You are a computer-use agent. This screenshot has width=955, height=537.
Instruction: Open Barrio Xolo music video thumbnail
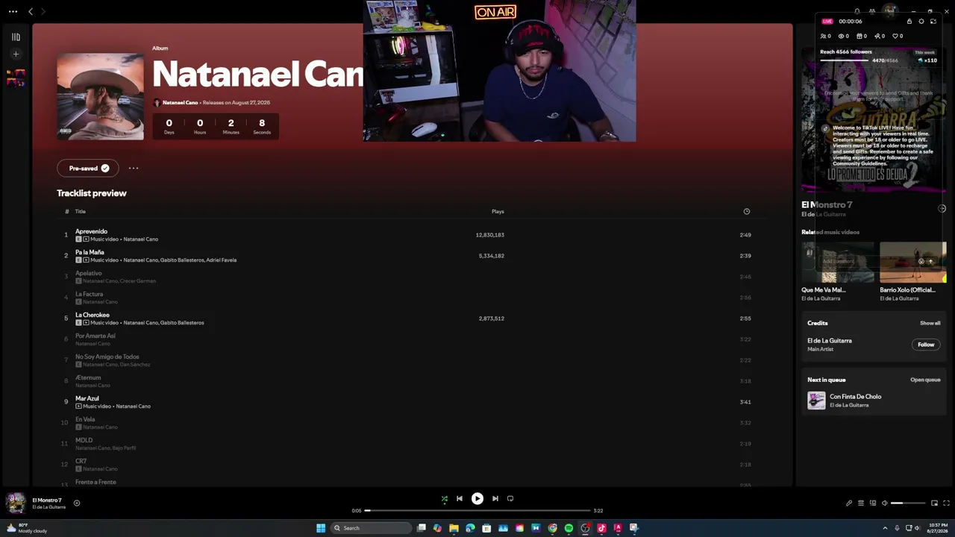pos(912,263)
